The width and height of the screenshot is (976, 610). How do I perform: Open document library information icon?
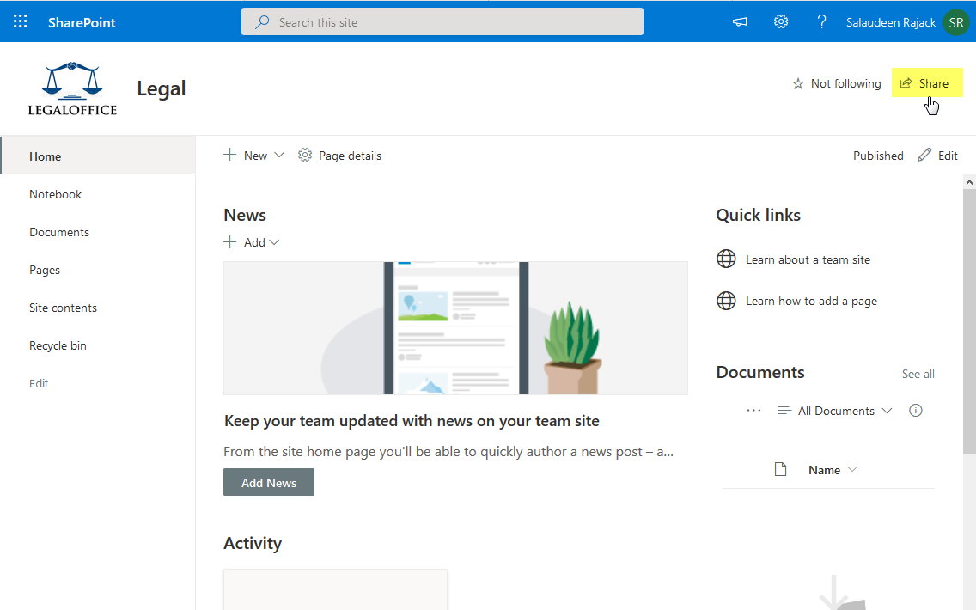tap(915, 411)
